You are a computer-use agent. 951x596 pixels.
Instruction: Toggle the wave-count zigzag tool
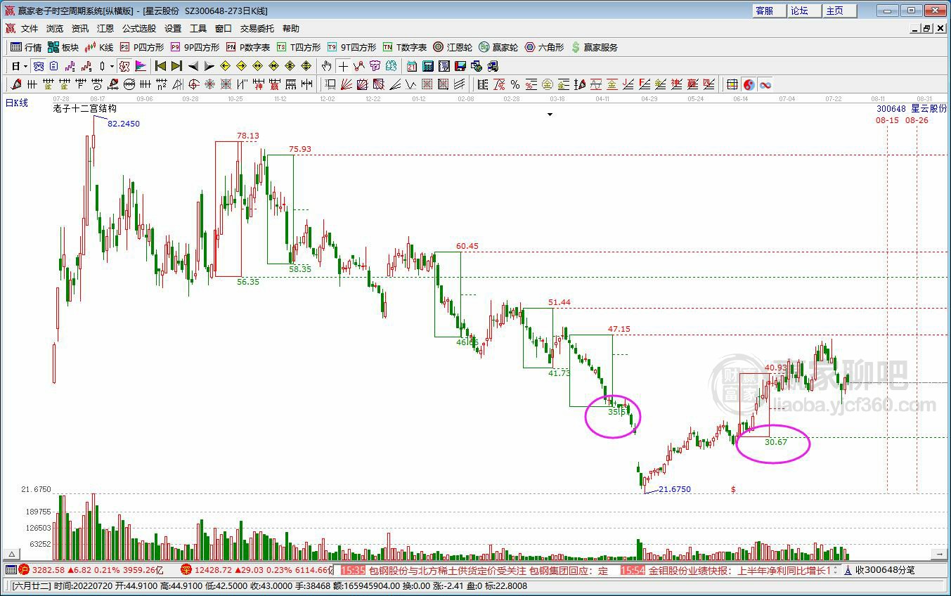(358, 66)
